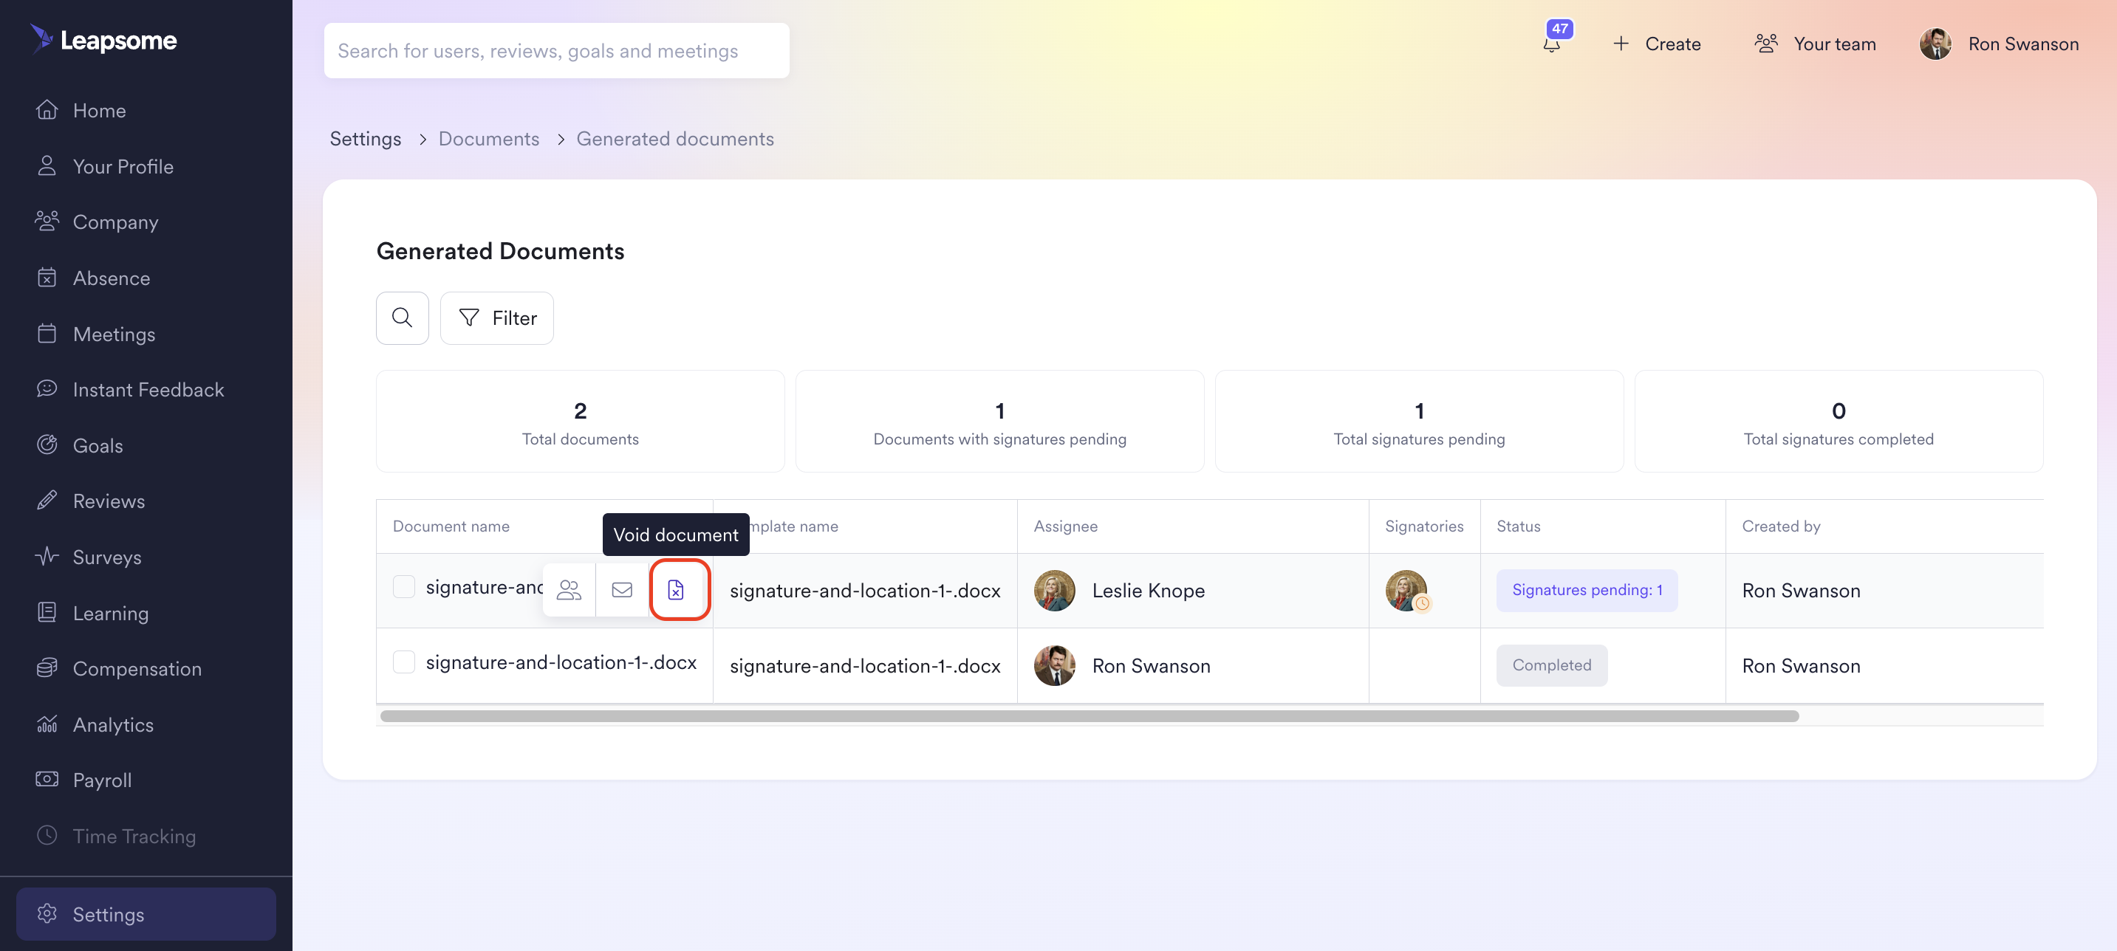The width and height of the screenshot is (2117, 951).
Task: Select the second document row checkbox
Action: (x=403, y=662)
